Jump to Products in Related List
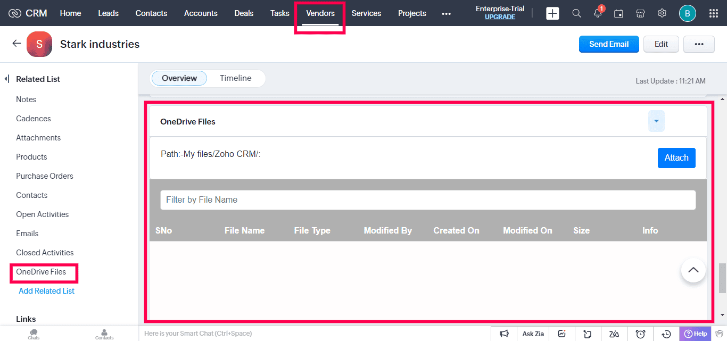The image size is (727, 341). tap(31, 157)
